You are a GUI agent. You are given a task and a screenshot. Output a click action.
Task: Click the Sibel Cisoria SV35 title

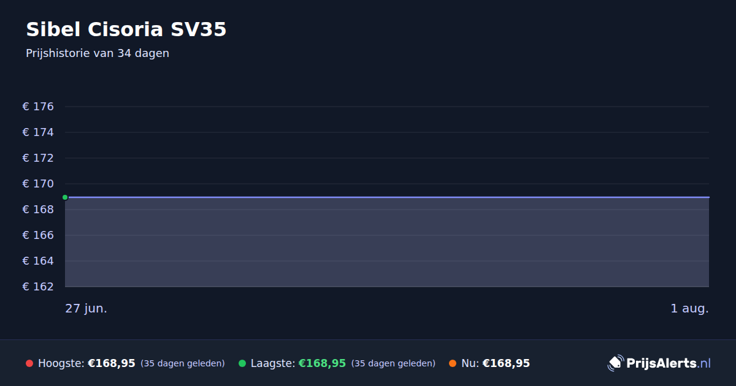126,29
